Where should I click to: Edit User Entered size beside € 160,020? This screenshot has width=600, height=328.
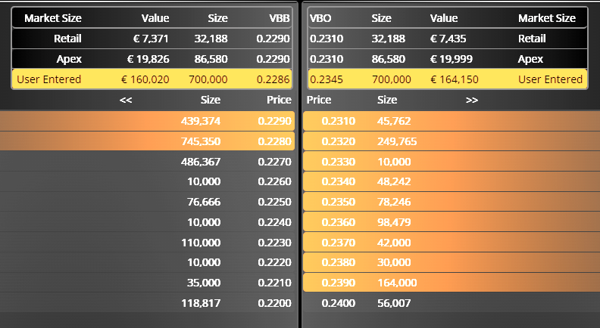(x=202, y=79)
